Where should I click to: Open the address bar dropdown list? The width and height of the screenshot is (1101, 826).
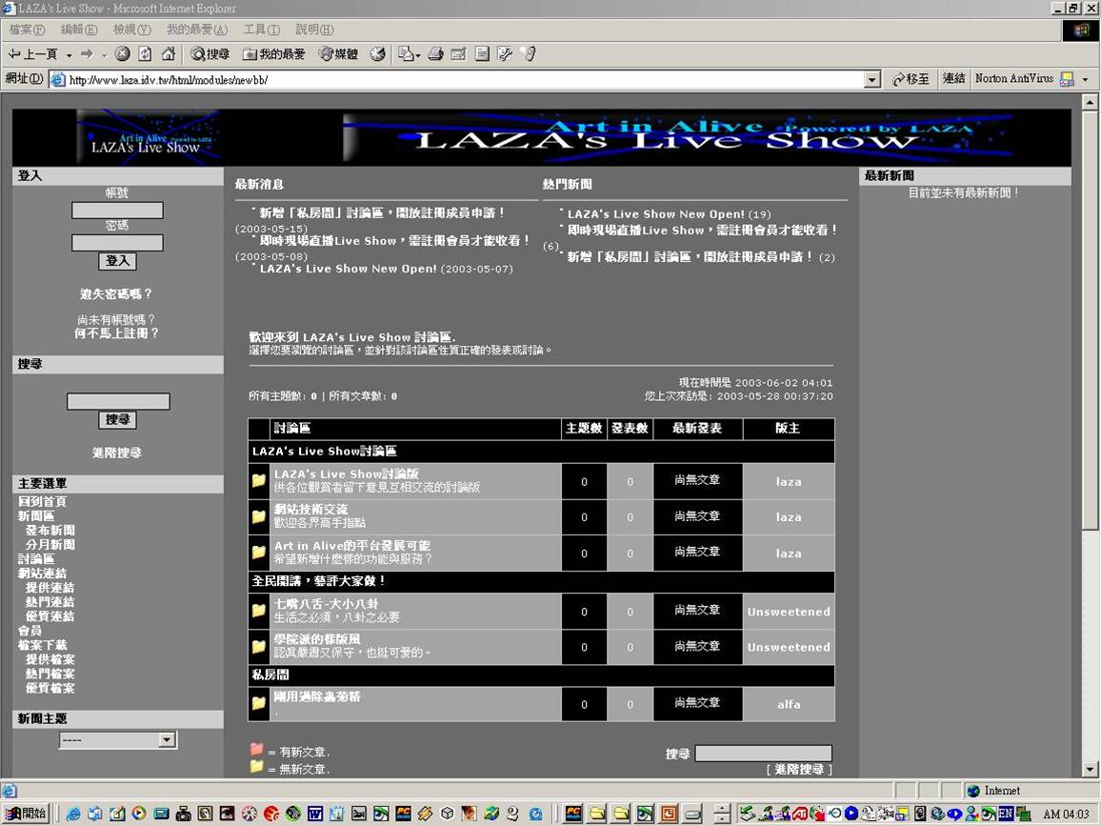click(x=872, y=79)
